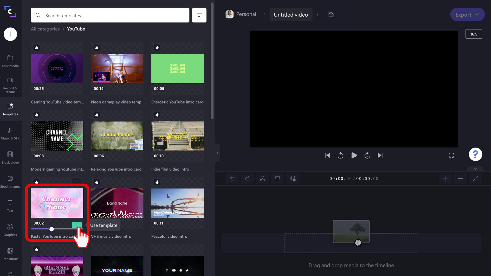
Task: Open Graphics panel in sidebar
Action: point(10,230)
